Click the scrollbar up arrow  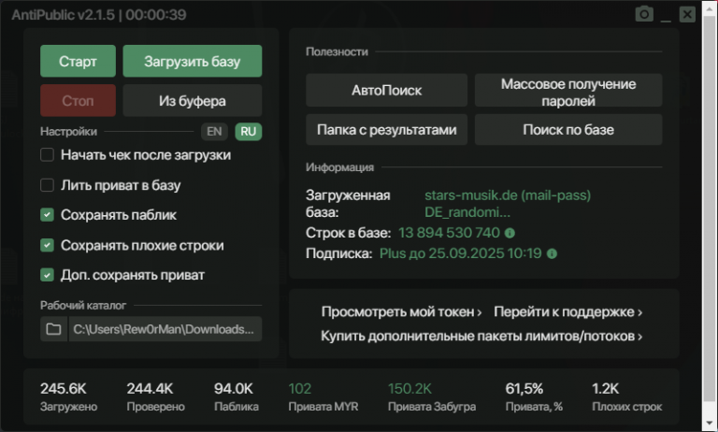(x=710, y=7)
